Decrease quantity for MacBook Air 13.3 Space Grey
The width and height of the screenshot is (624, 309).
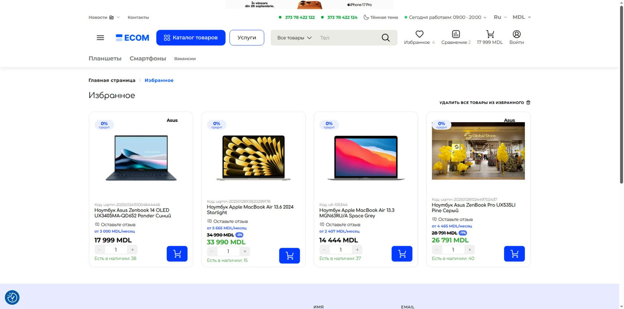click(324, 250)
